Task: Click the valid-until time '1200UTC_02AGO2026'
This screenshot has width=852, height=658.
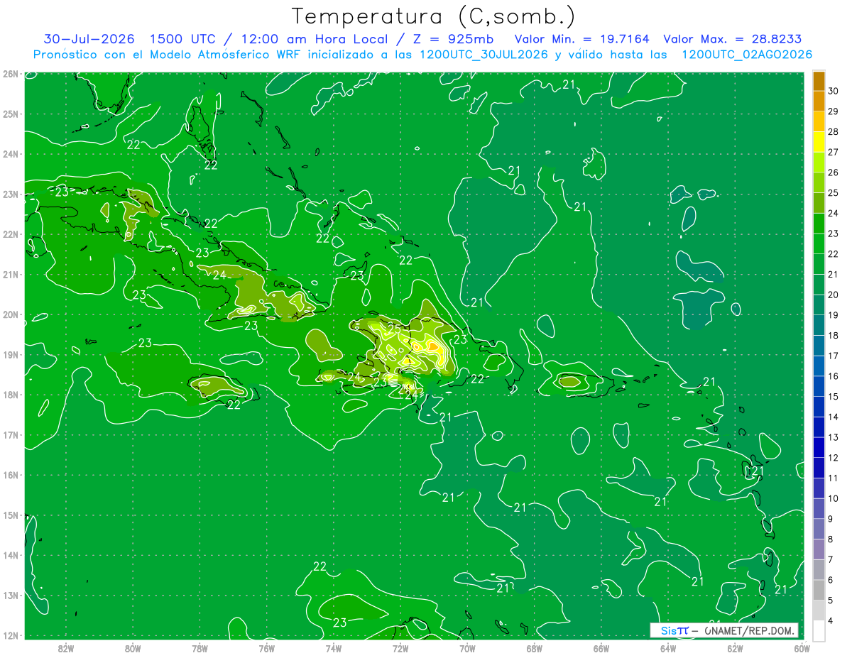Action: 747,55
